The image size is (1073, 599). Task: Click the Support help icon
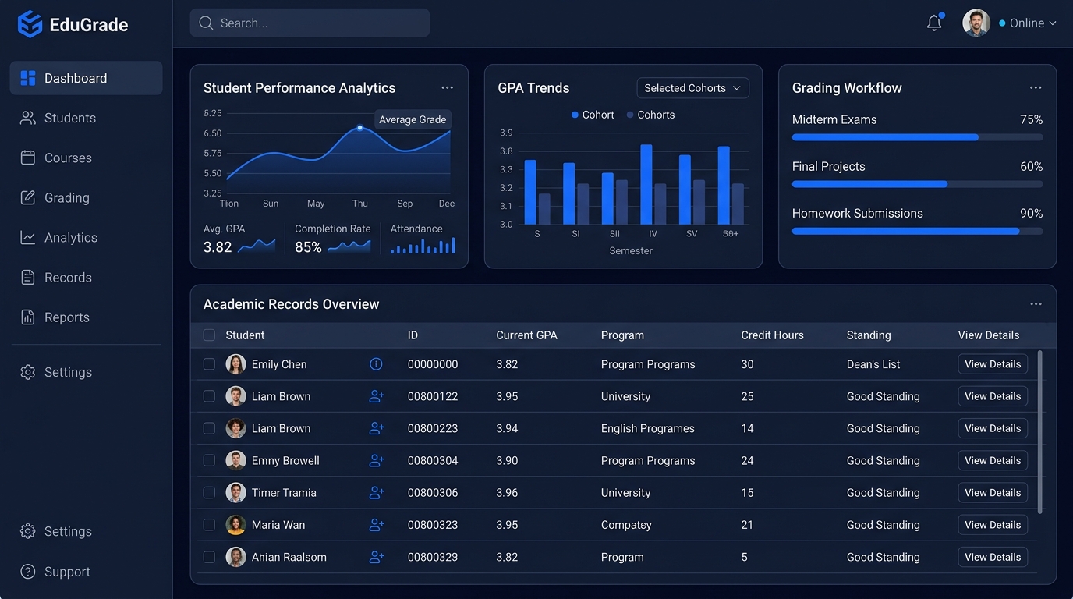click(28, 572)
